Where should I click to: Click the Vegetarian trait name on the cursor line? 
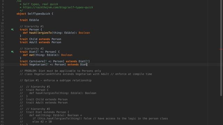pos(37,65)
